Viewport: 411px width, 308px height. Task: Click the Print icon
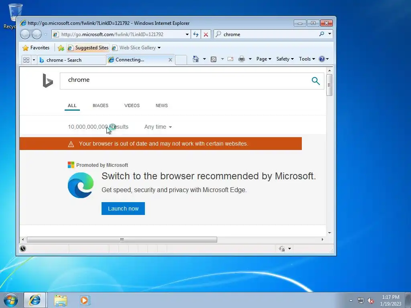(x=241, y=59)
